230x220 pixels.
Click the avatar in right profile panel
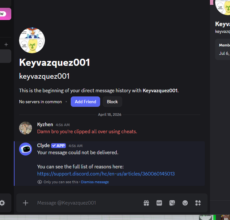coord(223,7)
